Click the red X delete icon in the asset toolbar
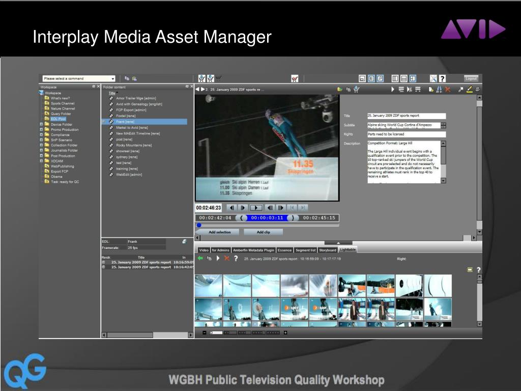Viewport: 521px width, 391px height. 448,89
